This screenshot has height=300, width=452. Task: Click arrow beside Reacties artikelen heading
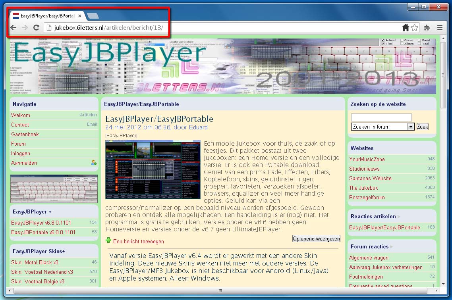click(x=399, y=217)
